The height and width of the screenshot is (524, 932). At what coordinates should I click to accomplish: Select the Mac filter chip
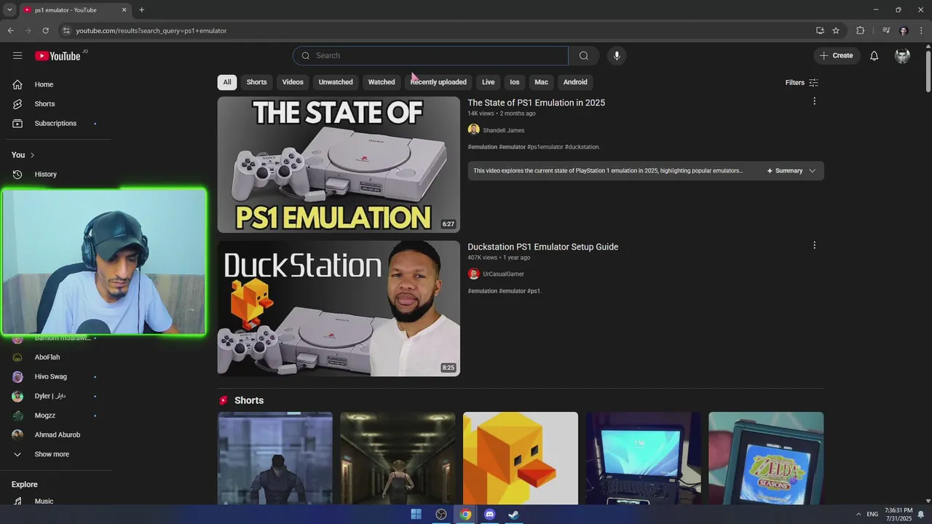[x=541, y=82]
